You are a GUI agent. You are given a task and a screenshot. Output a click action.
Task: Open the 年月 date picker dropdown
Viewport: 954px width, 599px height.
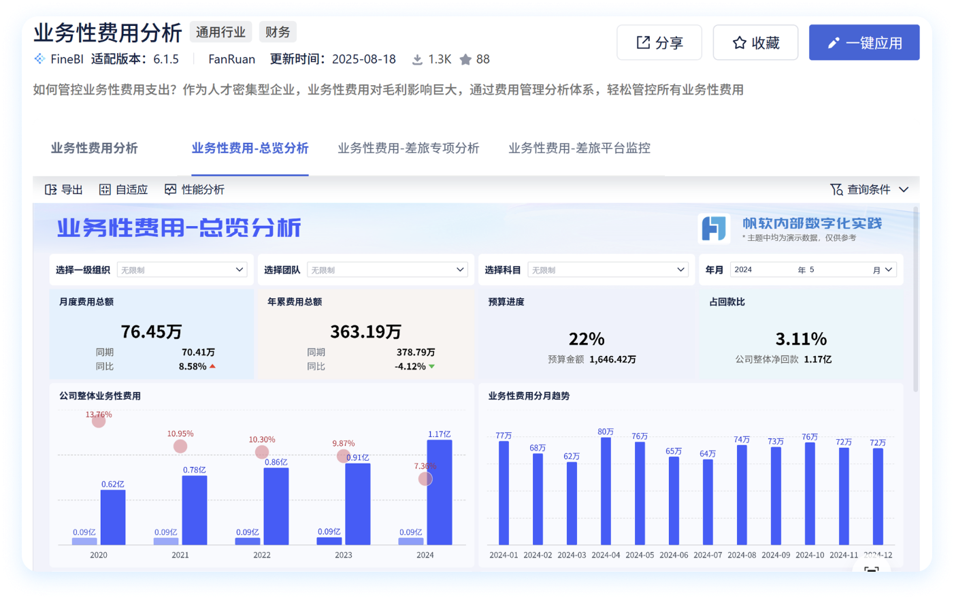pyautogui.click(x=813, y=270)
